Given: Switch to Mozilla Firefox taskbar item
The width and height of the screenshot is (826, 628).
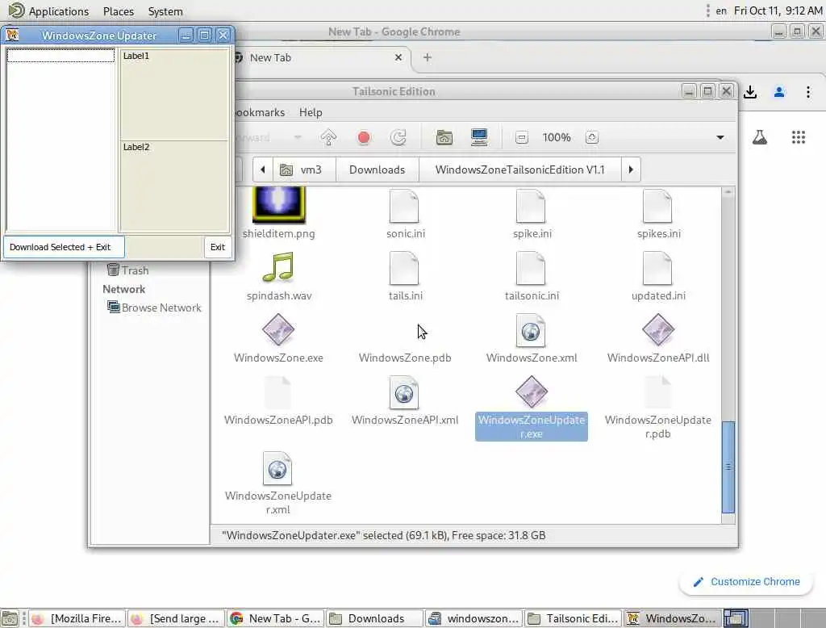Looking at the screenshot, I should [77, 618].
